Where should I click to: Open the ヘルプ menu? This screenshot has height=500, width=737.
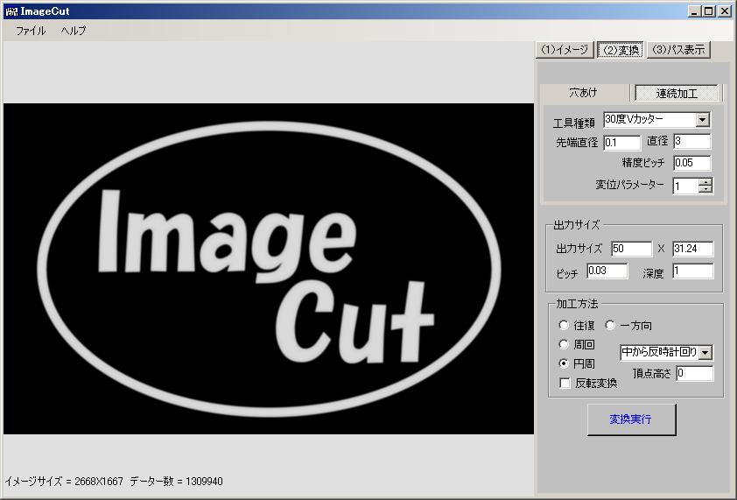[x=74, y=31]
